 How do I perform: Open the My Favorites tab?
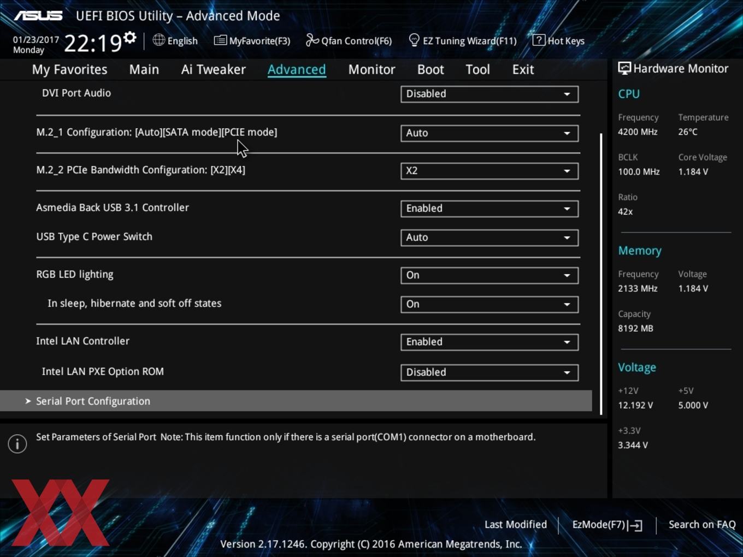tap(69, 69)
